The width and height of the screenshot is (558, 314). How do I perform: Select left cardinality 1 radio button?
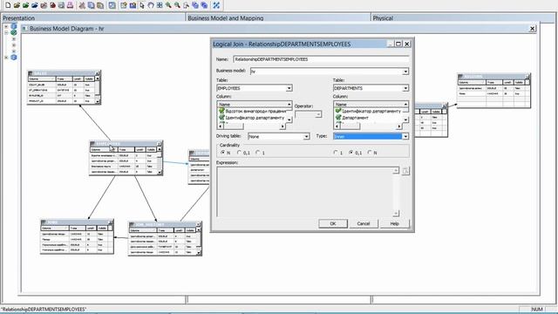tap(258, 153)
